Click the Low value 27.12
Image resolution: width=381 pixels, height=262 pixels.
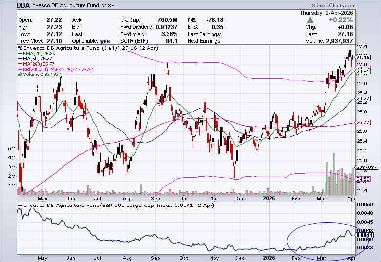click(54, 34)
